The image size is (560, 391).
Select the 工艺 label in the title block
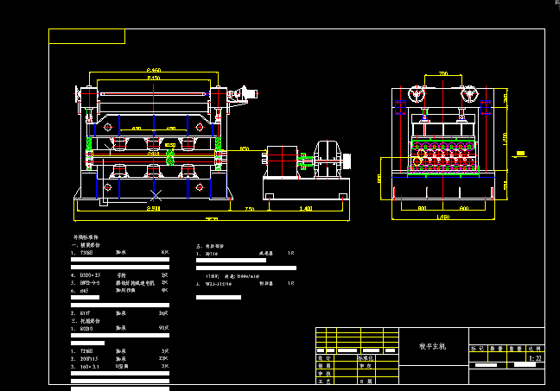pyautogui.click(x=325, y=381)
